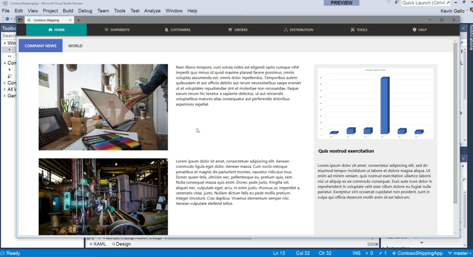Click the scroll-down arrow of the app scrollbar

click(455, 233)
